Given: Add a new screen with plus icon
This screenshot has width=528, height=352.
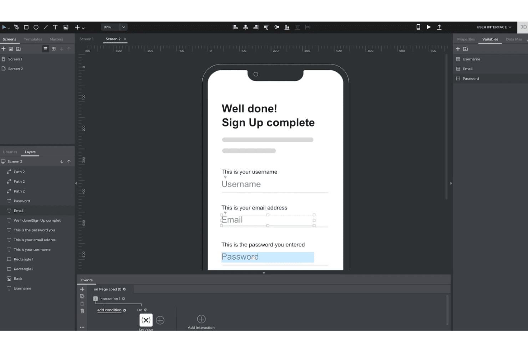Looking at the screenshot, I should pyautogui.click(x=4, y=49).
